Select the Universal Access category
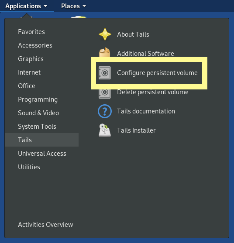The height and width of the screenshot is (243, 234). coord(41,154)
